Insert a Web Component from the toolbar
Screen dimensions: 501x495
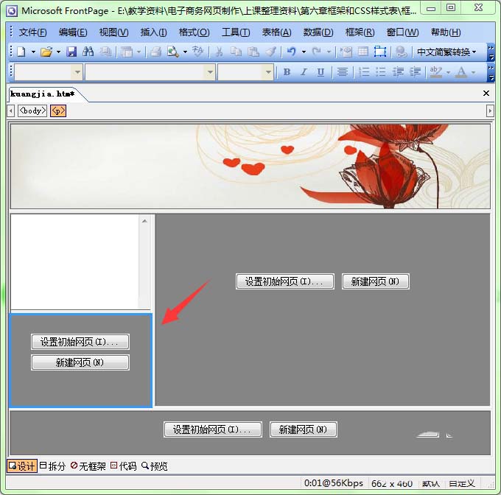coord(346,52)
